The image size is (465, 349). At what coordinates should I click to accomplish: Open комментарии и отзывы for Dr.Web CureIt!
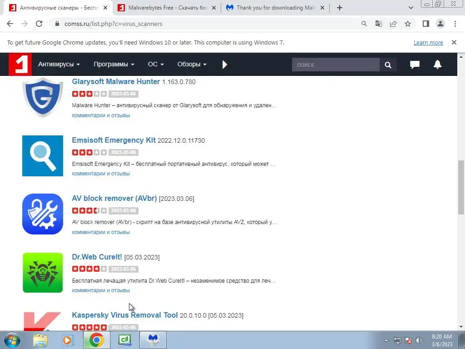101,290
